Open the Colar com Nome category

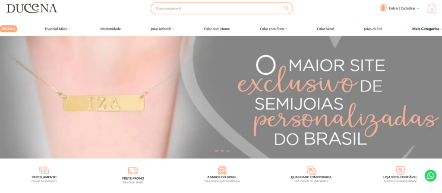click(217, 29)
